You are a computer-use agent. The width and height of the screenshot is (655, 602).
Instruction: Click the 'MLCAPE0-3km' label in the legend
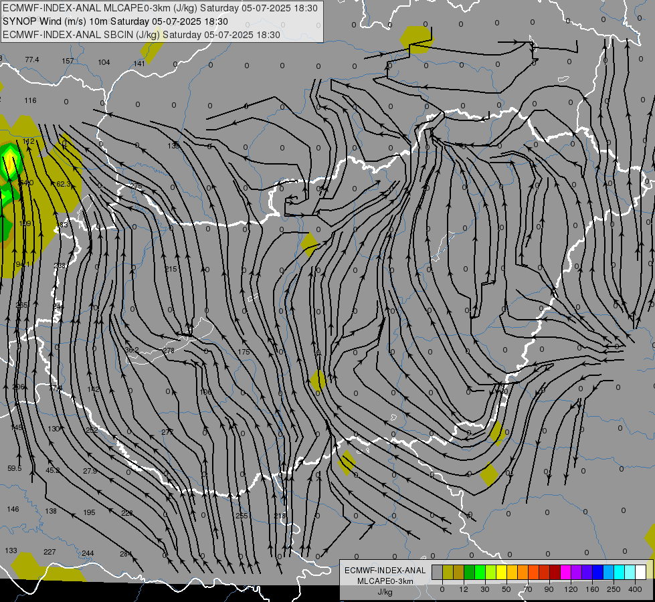[385, 581]
